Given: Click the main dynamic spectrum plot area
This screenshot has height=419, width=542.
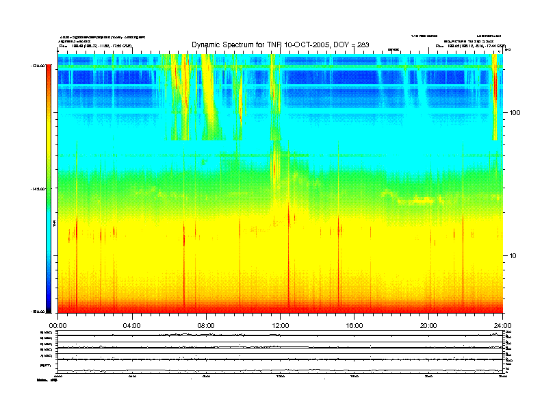Looking at the screenshot, I should pos(281,183).
